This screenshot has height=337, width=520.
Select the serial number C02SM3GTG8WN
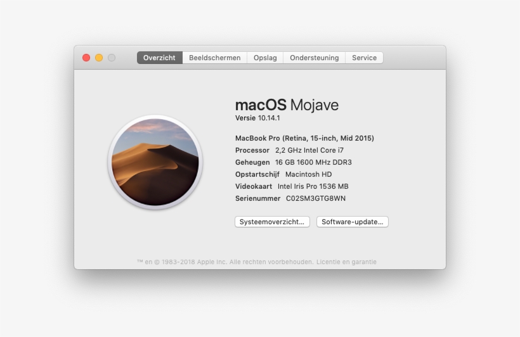tap(316, 198)
